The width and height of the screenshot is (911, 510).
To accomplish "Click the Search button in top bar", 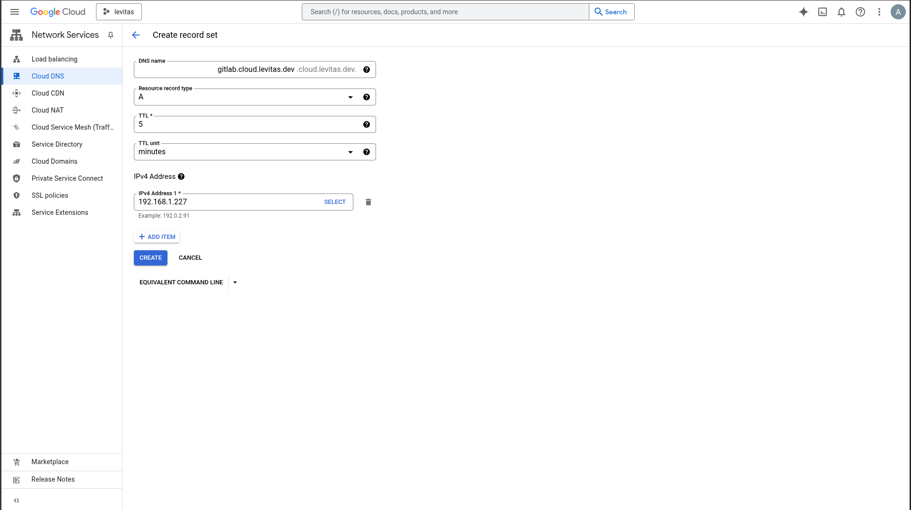I will (612, 12).
